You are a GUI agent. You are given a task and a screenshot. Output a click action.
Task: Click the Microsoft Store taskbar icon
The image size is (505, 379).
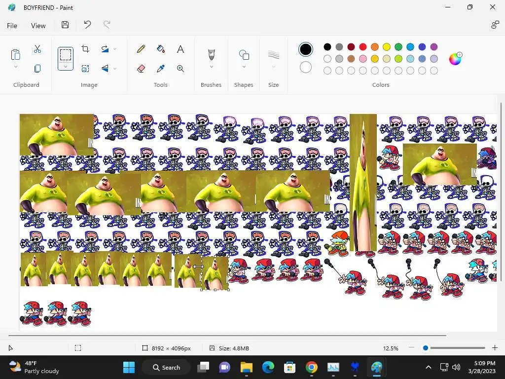[289, 367]
